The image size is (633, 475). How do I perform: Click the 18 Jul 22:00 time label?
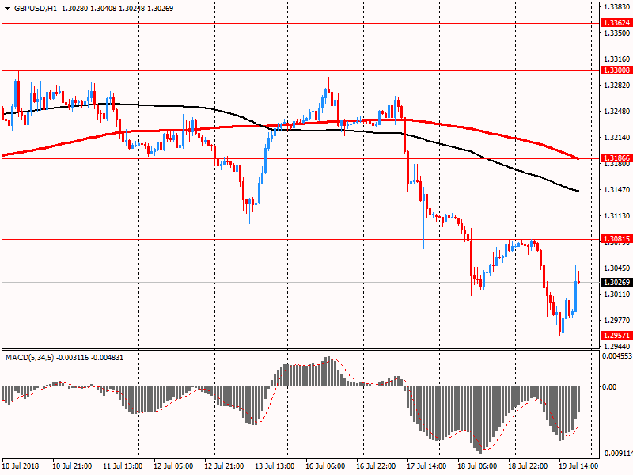(x=528, y=465)
